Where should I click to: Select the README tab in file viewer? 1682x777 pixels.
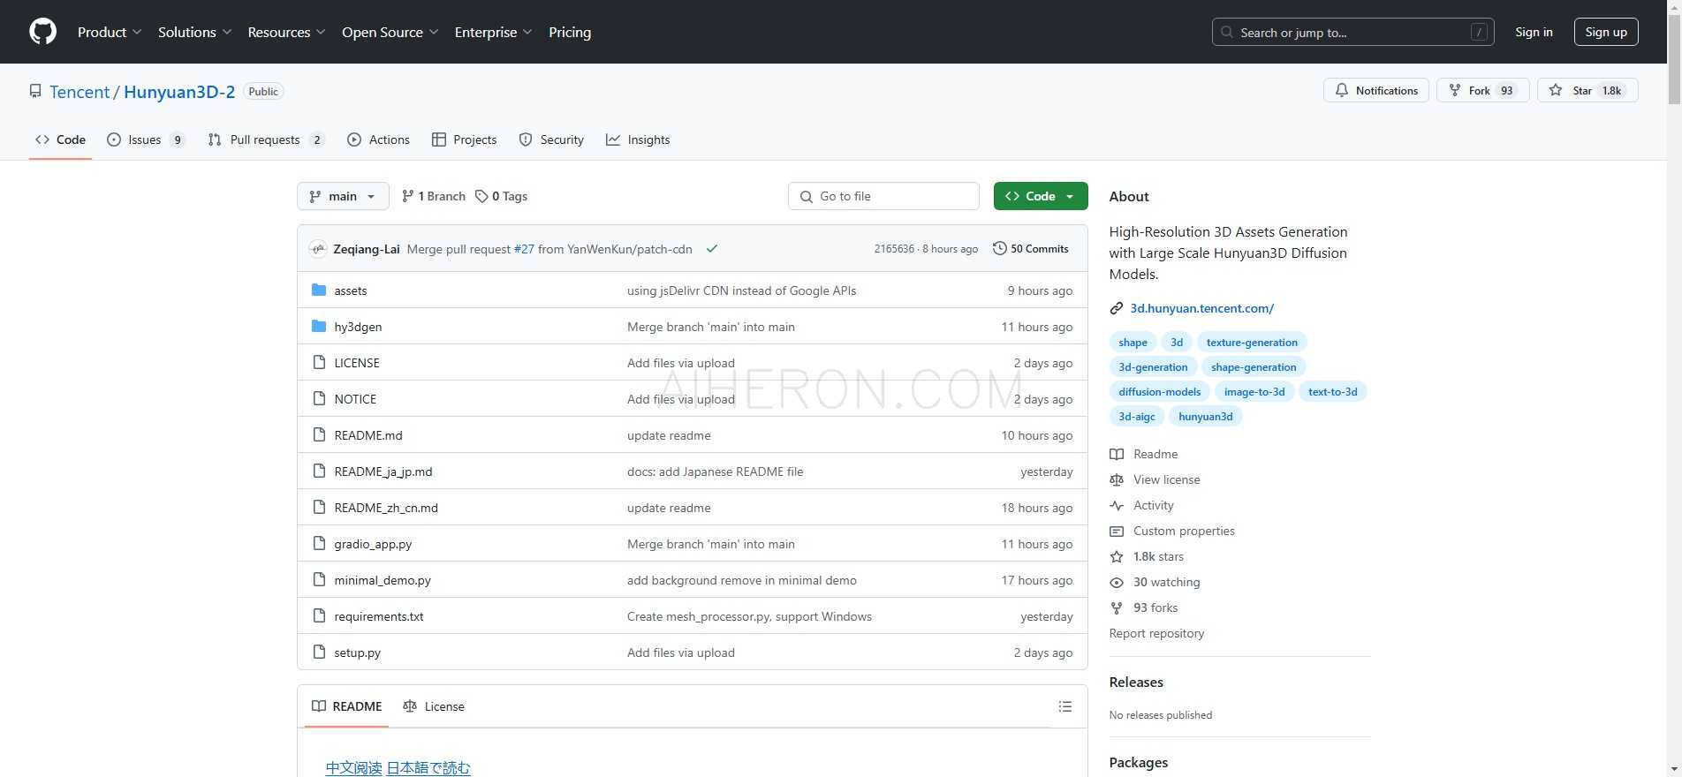click(346, 706)
